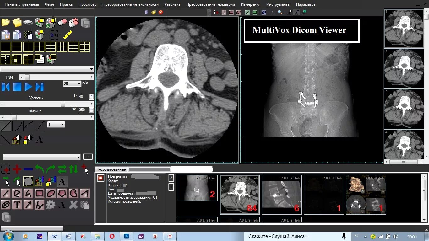Click the single pink eraser icon
The image size is (429, 241).
click(x=62, y=23)
